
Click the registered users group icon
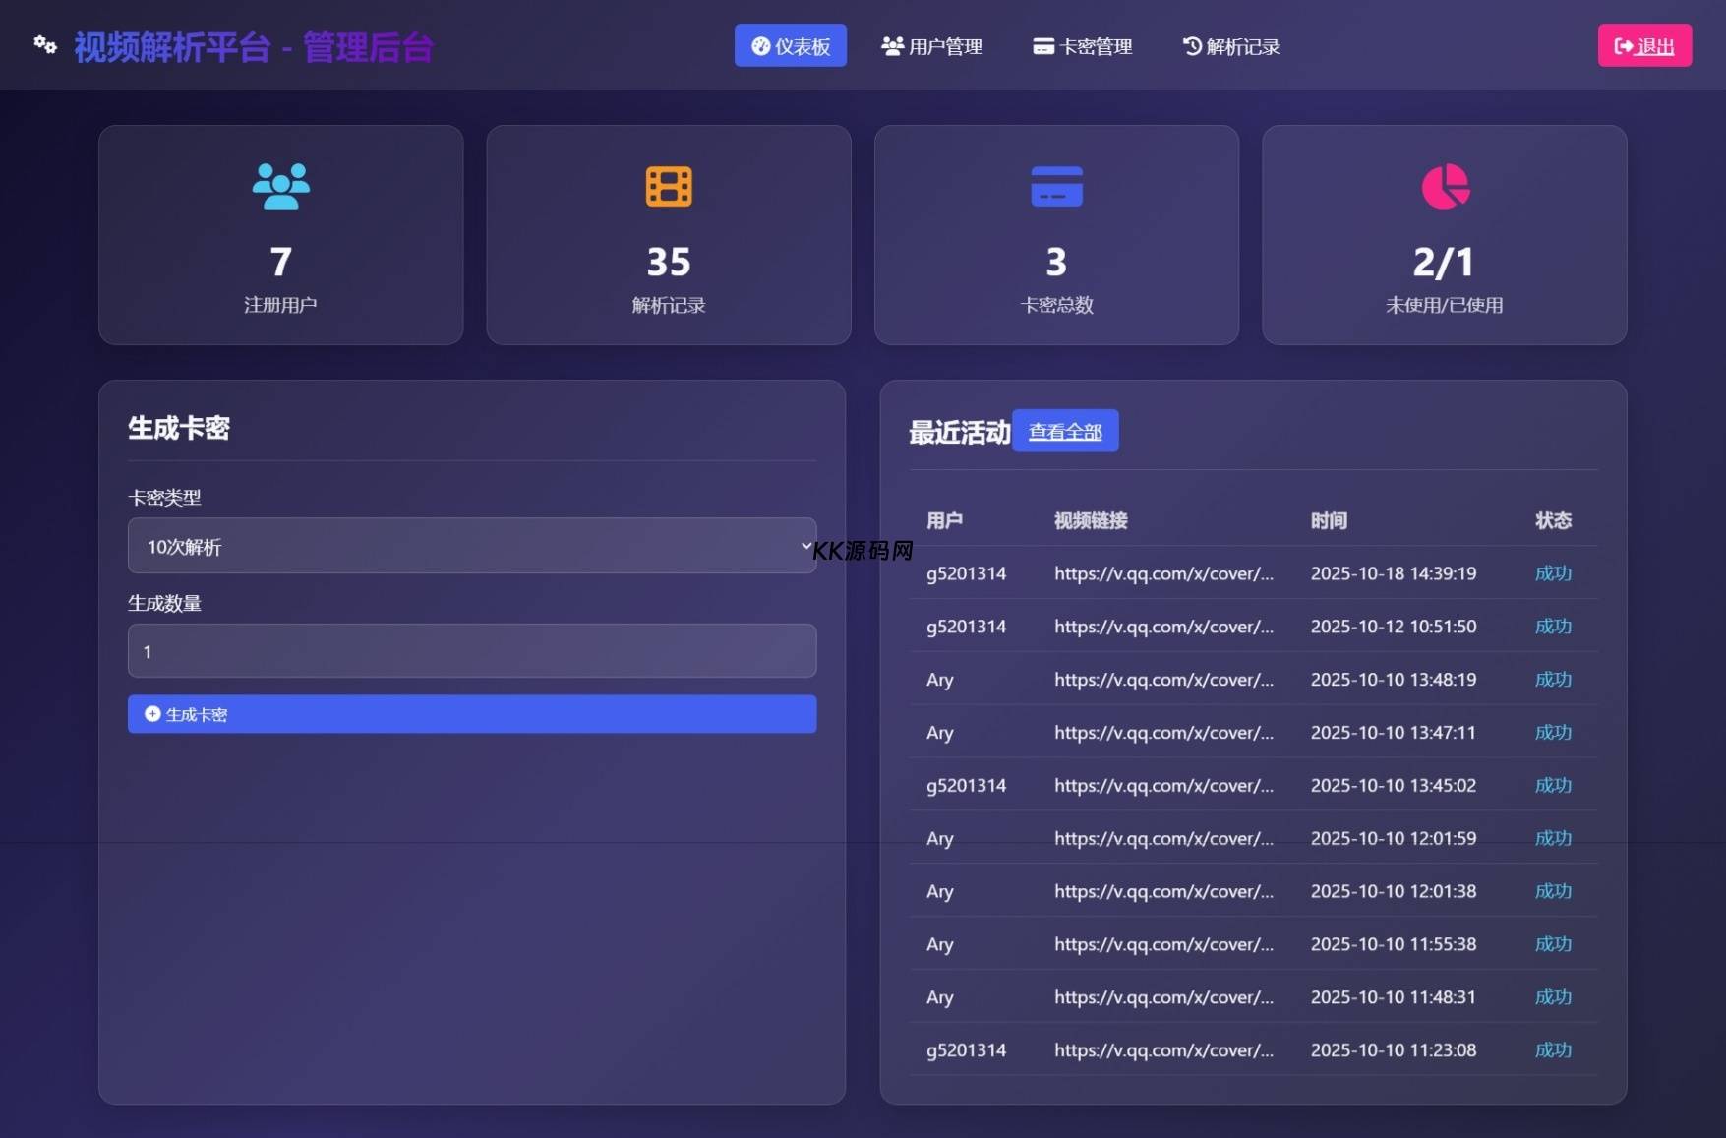tap(280, 186)
